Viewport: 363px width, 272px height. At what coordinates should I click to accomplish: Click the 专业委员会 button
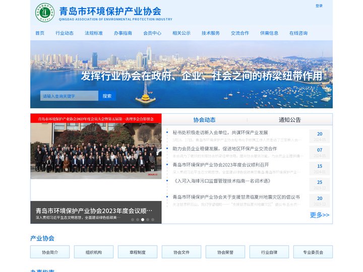[x=313, y=252]
